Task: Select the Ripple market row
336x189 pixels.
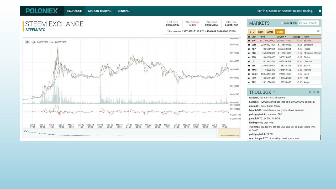Action: coord(284,49)
